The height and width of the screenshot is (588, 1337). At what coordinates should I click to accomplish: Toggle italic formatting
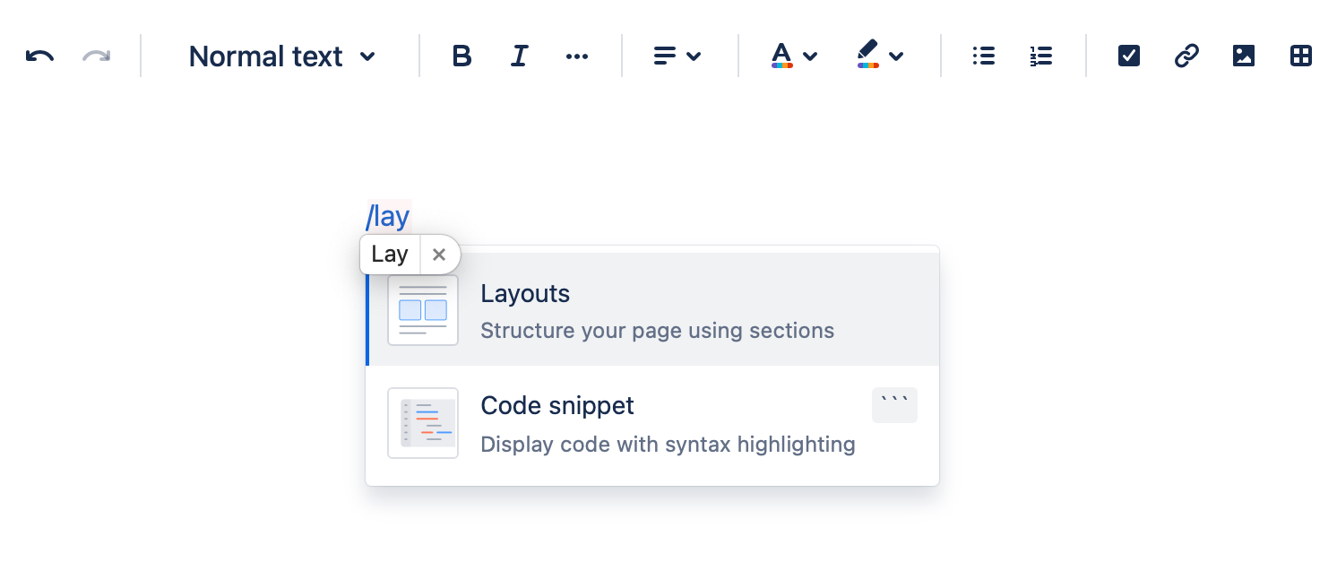519,56
